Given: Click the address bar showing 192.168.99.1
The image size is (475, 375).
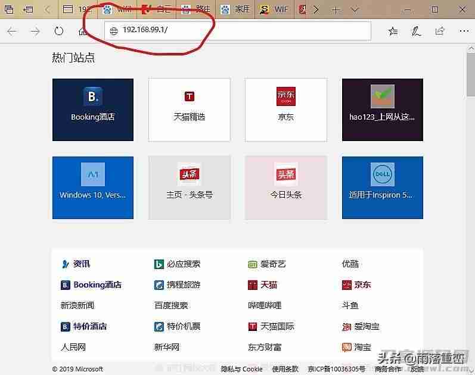Looking at the screenshot, I should [238, 30].
